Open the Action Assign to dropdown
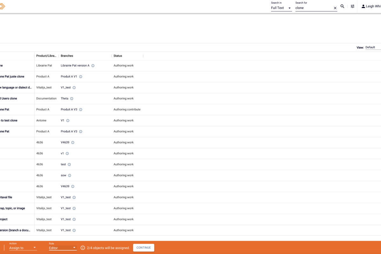 [23, 248]
